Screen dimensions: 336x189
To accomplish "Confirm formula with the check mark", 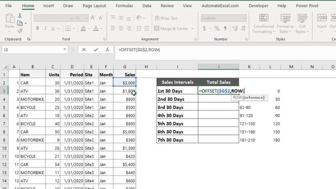I will (x=96, y=50).
